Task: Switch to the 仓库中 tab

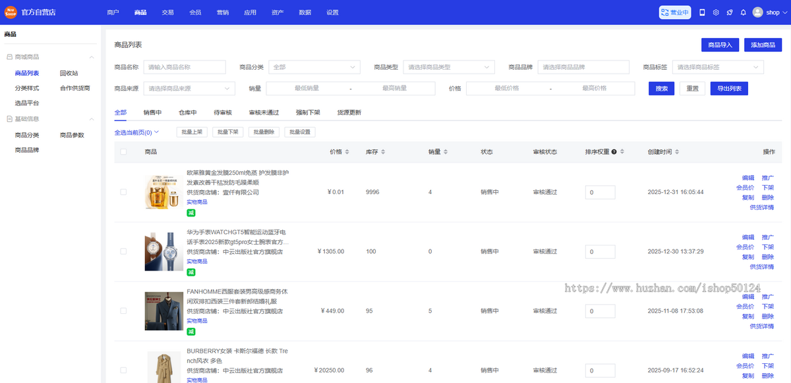Action: [187, 113]
